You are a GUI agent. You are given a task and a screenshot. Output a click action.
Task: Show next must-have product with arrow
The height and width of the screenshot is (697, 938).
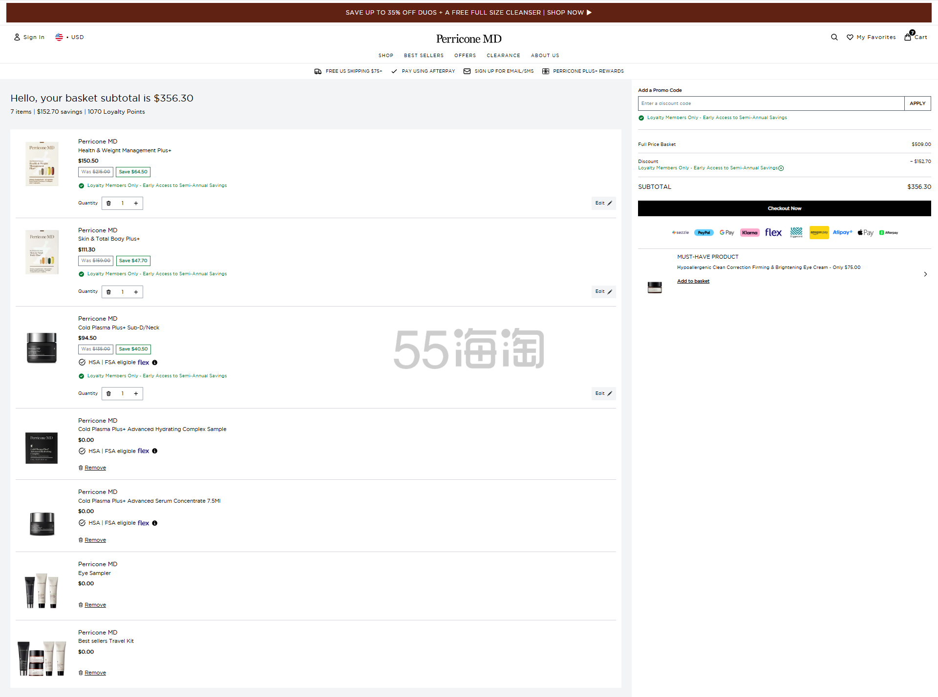(x=925, y=274)
